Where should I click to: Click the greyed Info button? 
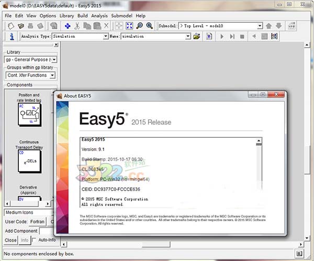(x=25, y=240)
